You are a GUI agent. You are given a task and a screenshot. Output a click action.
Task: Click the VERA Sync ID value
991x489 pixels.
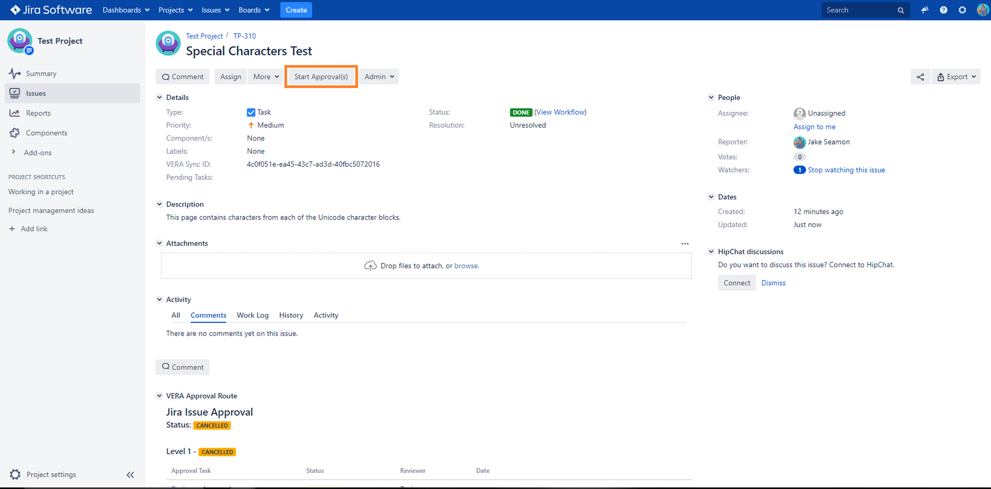tap(313, 164)
